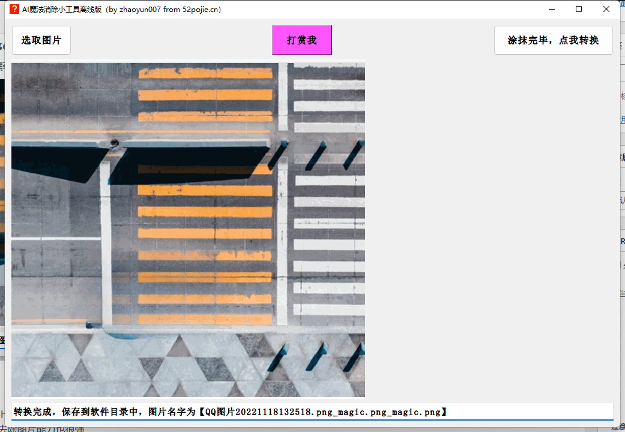The height and width of the screenshot is (432, 625).
Task: Click the red question mark app icon
Action: [x=14, y=9]
